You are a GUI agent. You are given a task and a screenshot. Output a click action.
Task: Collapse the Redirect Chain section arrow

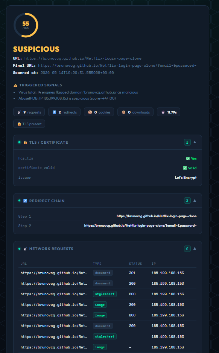(195, 200)
